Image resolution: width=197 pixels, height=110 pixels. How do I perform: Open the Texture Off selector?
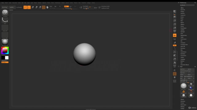(5, 35)
